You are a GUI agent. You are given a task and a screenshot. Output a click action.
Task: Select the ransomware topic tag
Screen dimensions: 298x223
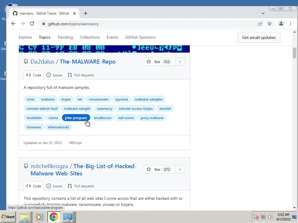coord(98,99)
